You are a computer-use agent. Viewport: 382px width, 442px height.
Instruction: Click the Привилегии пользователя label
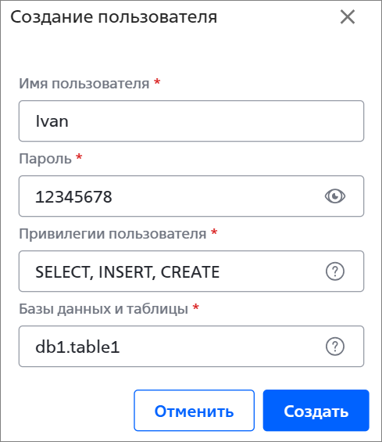tap(112, 234)
